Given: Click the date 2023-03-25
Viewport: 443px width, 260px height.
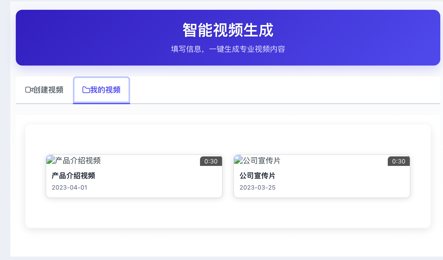Looking at the screenshot, I should (x=257, y=187).
